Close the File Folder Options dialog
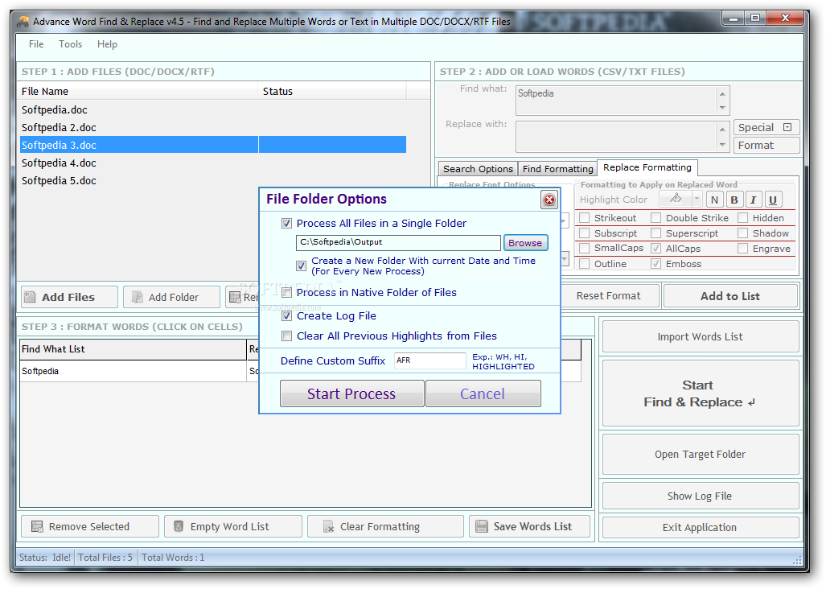The image size is (826, 589). [549, 200]
